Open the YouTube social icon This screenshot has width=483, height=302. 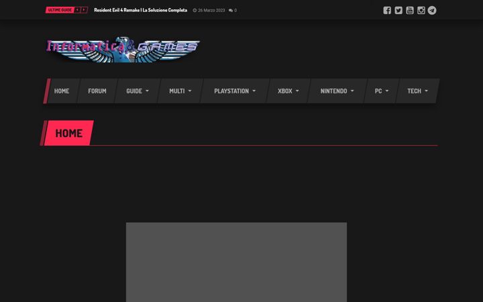pyautogui.click(x=410, y=11)
